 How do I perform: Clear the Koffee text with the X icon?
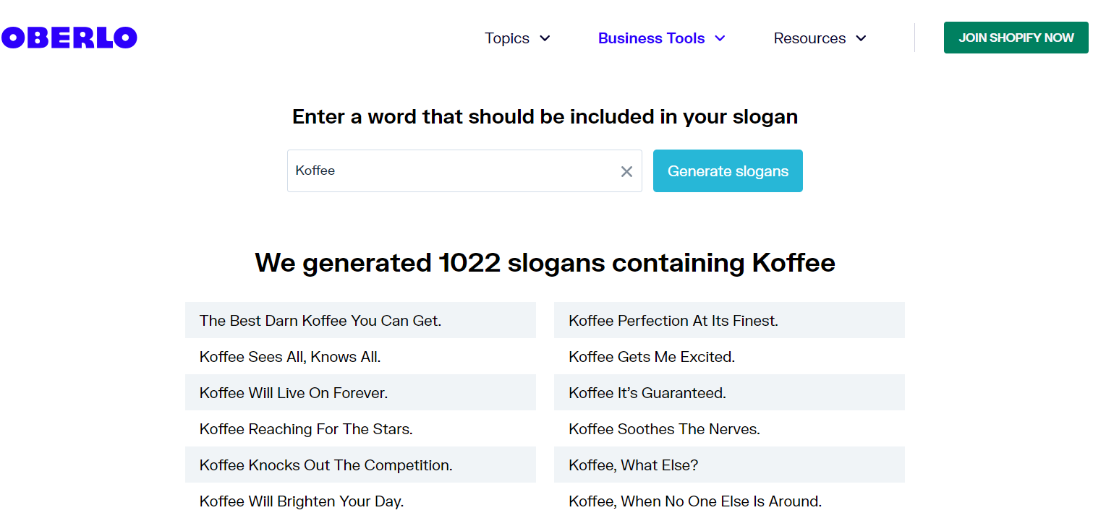(626, 171)
